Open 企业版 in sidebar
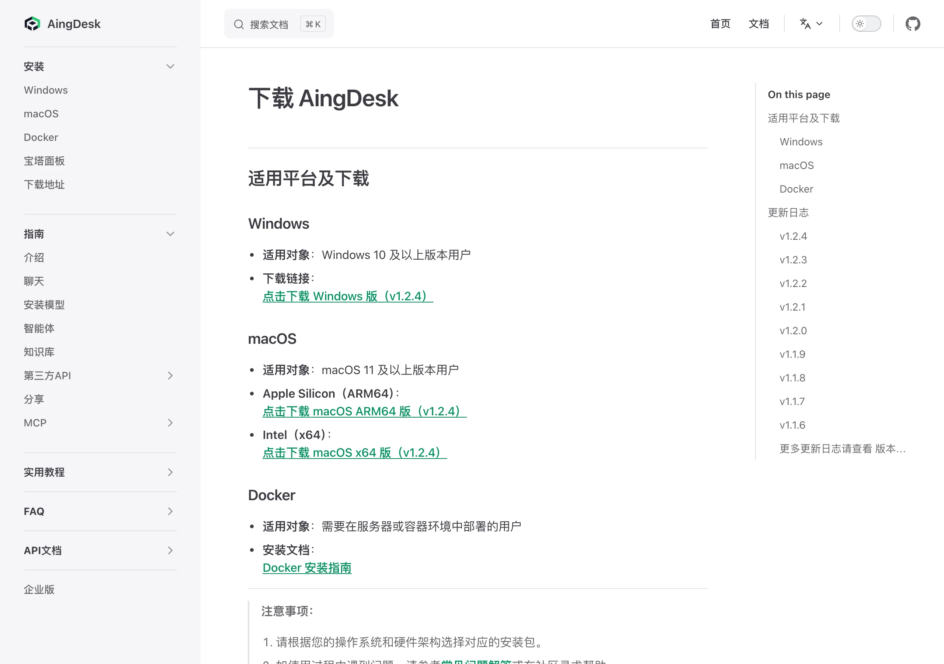Image resolution: width=944 pixels, height=664 pixels. point(39,589)
